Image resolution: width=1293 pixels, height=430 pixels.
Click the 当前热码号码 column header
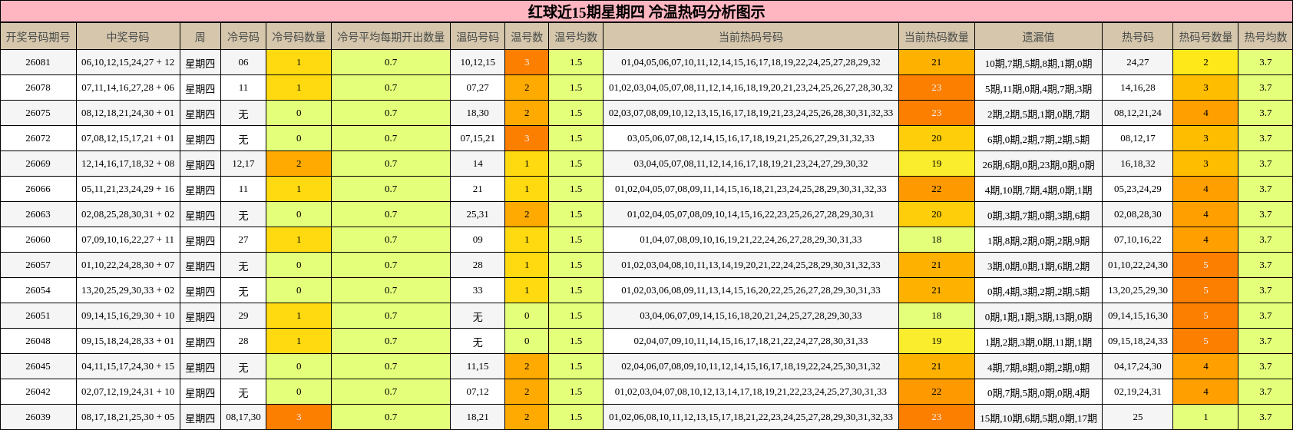pos(751,37)
